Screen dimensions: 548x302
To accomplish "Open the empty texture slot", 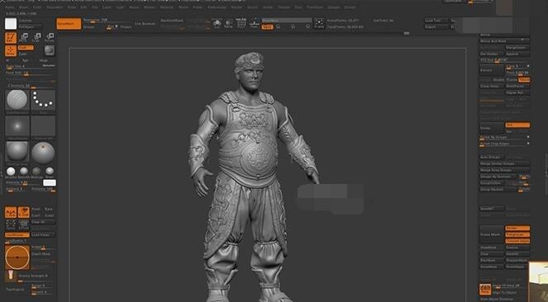I will 43,126.
